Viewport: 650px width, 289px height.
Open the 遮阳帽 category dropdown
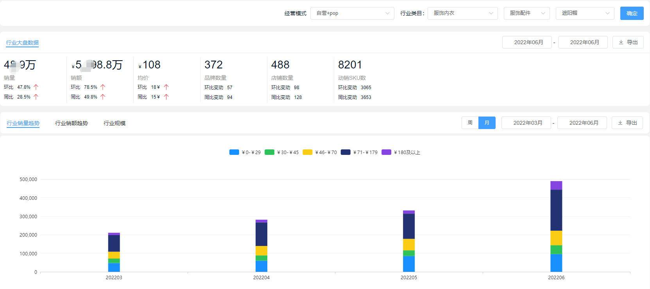[585, 13]
